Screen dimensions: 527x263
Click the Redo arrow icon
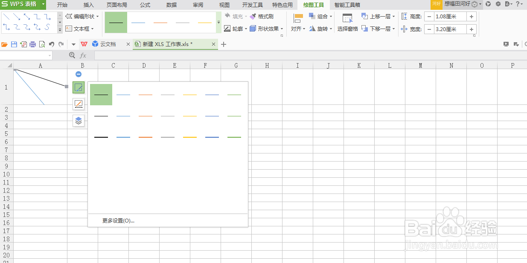(61, 44)
